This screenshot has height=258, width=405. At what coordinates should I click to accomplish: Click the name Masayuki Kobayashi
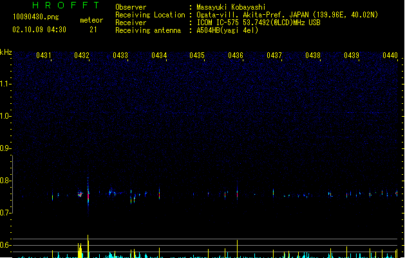pos(231,7)
